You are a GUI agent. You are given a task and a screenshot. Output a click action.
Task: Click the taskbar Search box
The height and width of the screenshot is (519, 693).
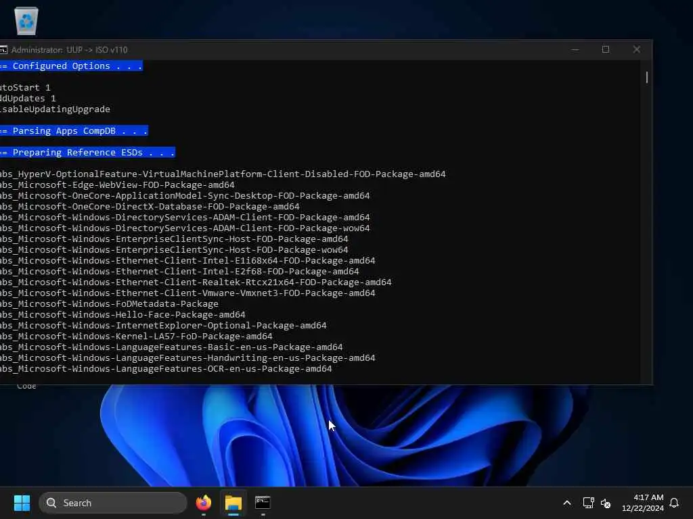113,503
